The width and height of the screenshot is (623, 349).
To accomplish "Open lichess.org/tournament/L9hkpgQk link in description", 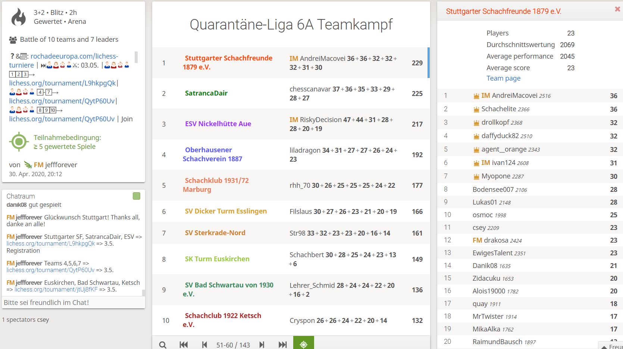I will (62, 83).
